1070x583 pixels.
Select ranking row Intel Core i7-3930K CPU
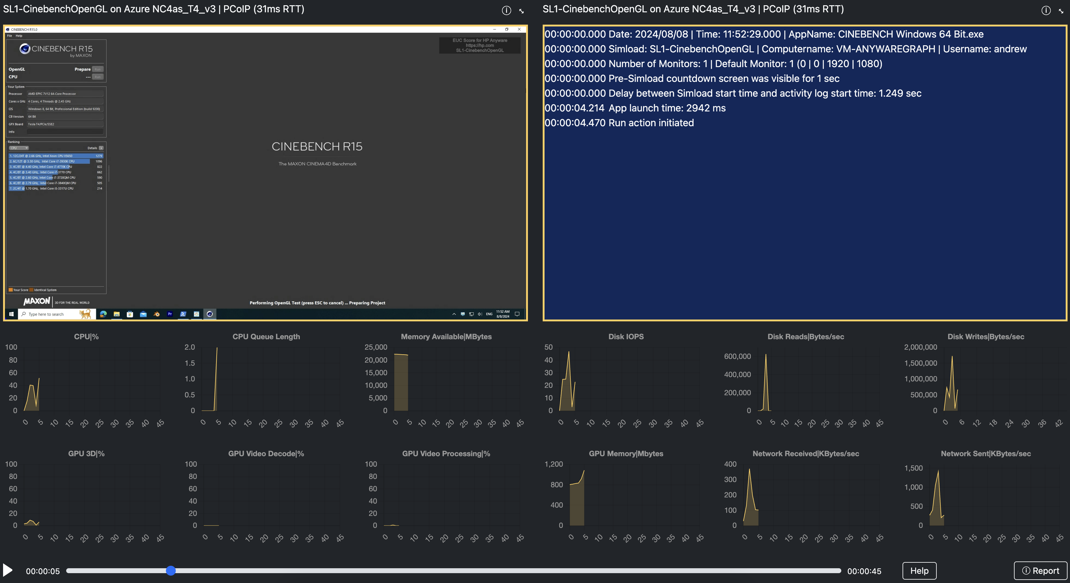pos(56,161)
